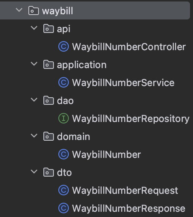
Task: Click the waybill package folder icon
Action: point(34,10)
